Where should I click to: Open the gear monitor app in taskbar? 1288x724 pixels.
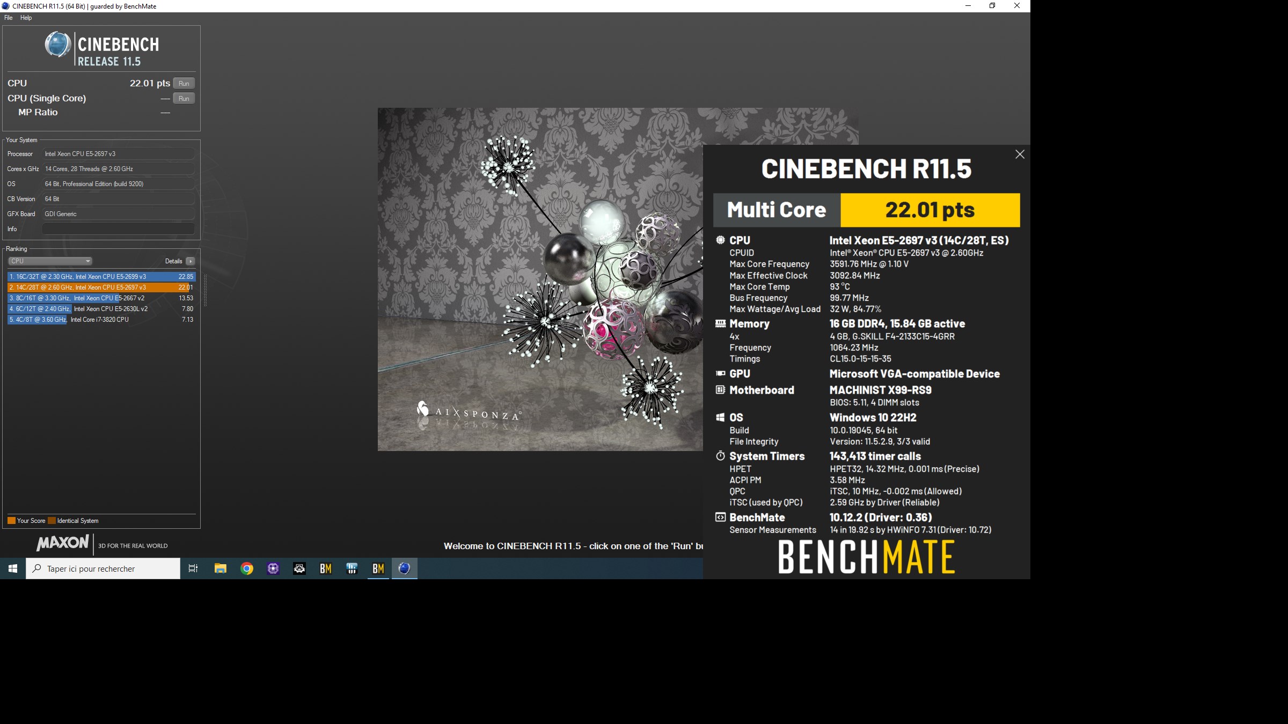[x=299, y=568]
